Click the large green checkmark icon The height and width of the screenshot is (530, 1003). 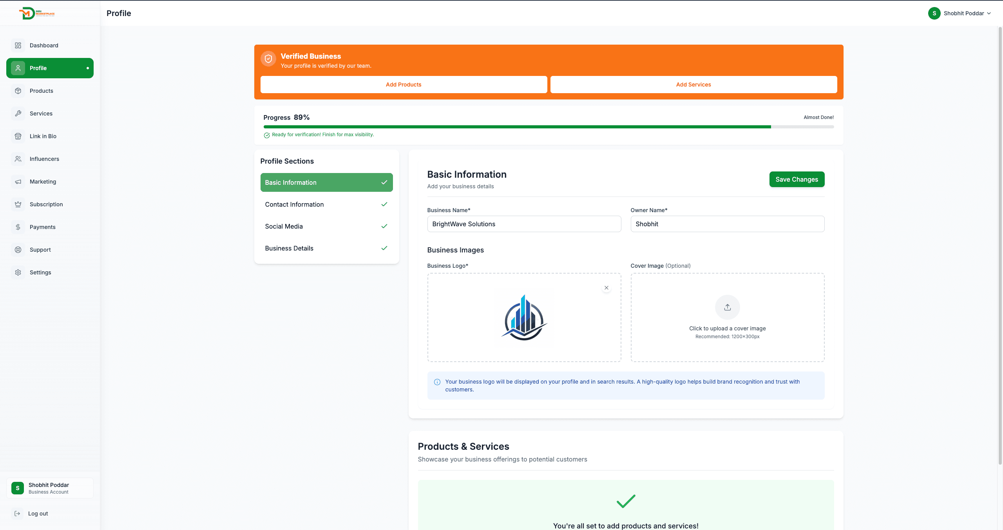point(626,501)
